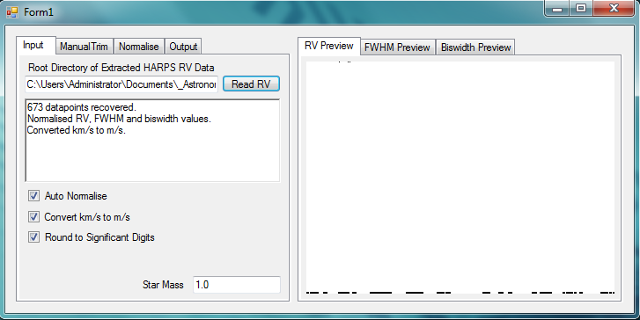640x320 pixels.
Task: Toggle the Auto Normalise checkbox
Action: [33, 196]
